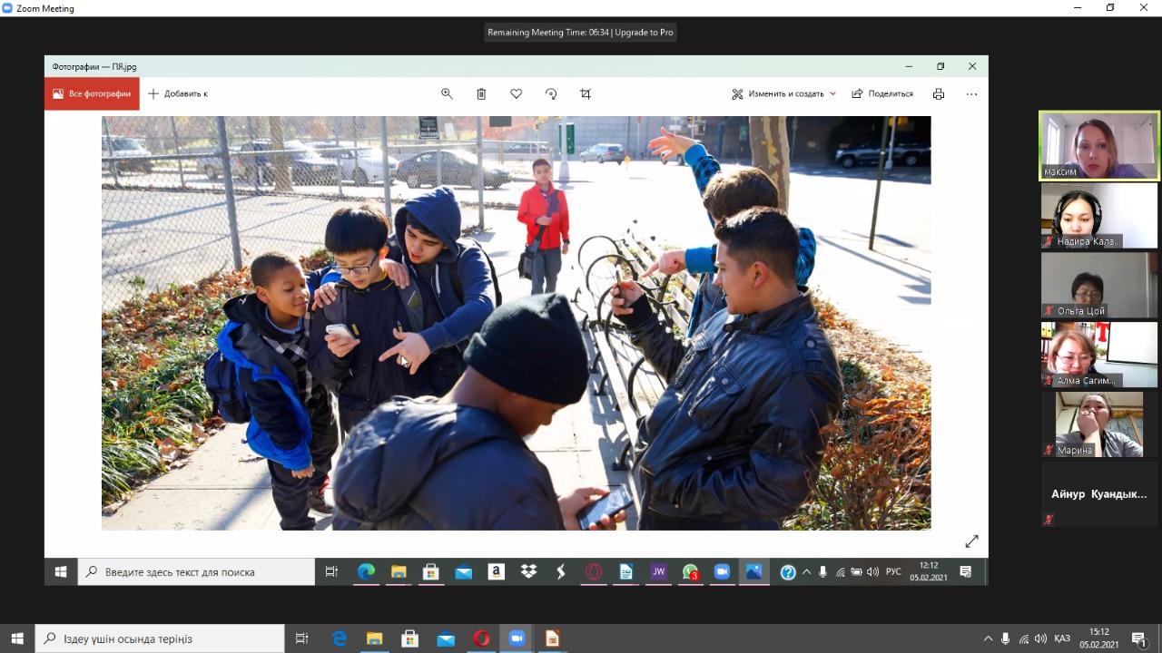Toggle the volume speaker icon in tray
The image size is (1162, 653).
(1040, 638)
